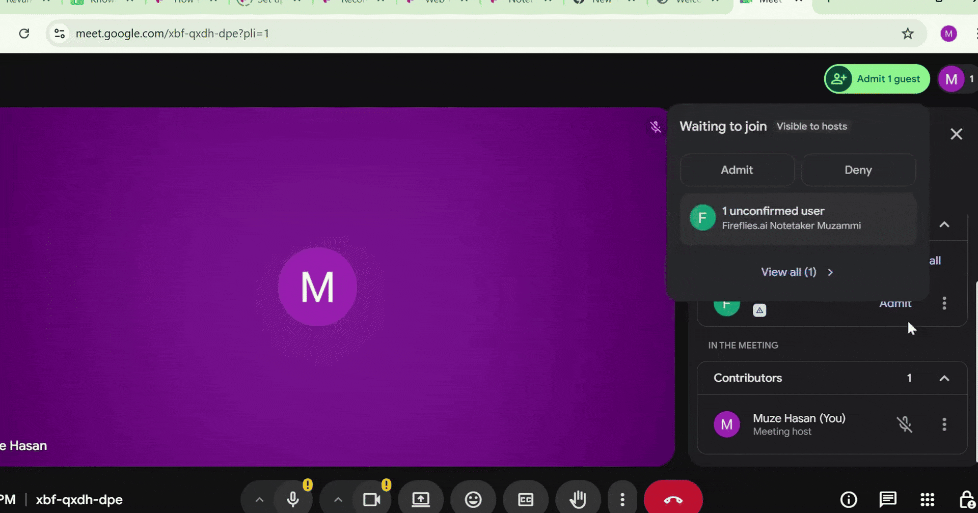Image resolution: width=978 pixels, height=513 pixels.
Task: Open meeting details info icon
Action: [848, 499]
